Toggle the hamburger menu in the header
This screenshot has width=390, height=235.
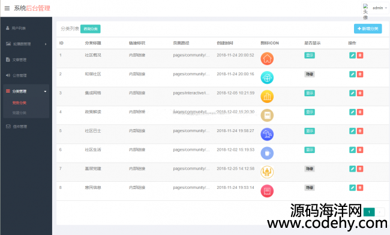(7, 8)
